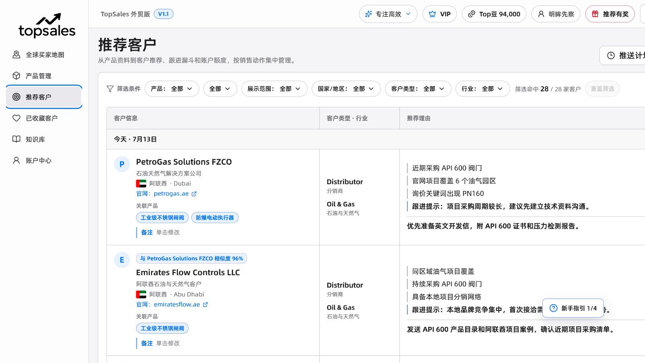Open 产品管理 in sidebar
Screen dimensions: 645x363
[44, 76]
